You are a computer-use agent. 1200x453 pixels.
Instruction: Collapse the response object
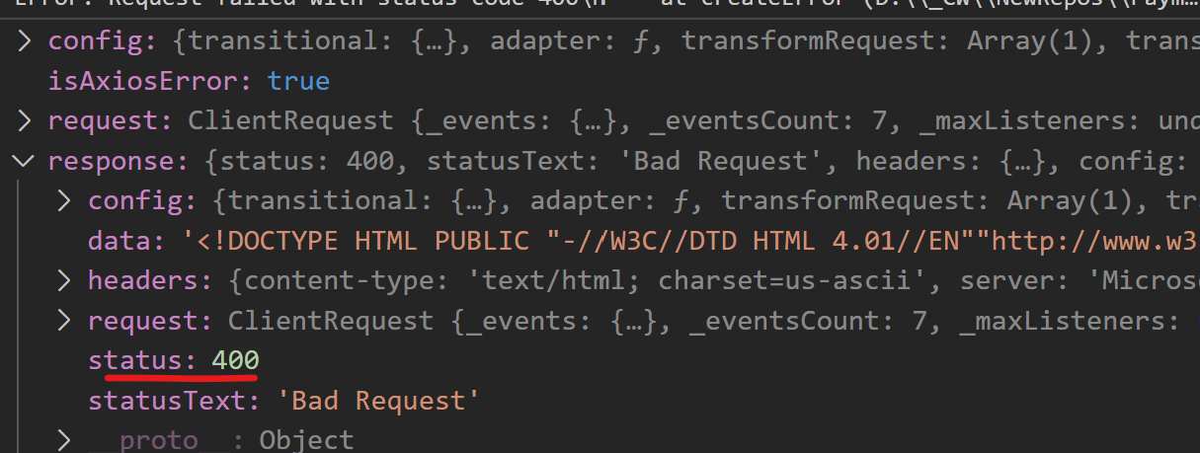click(x=25, y=161)
